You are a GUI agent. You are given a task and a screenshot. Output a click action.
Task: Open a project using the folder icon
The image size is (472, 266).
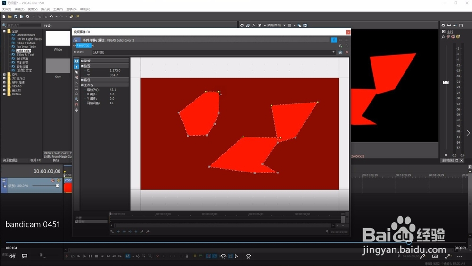(x=9, y=17)
